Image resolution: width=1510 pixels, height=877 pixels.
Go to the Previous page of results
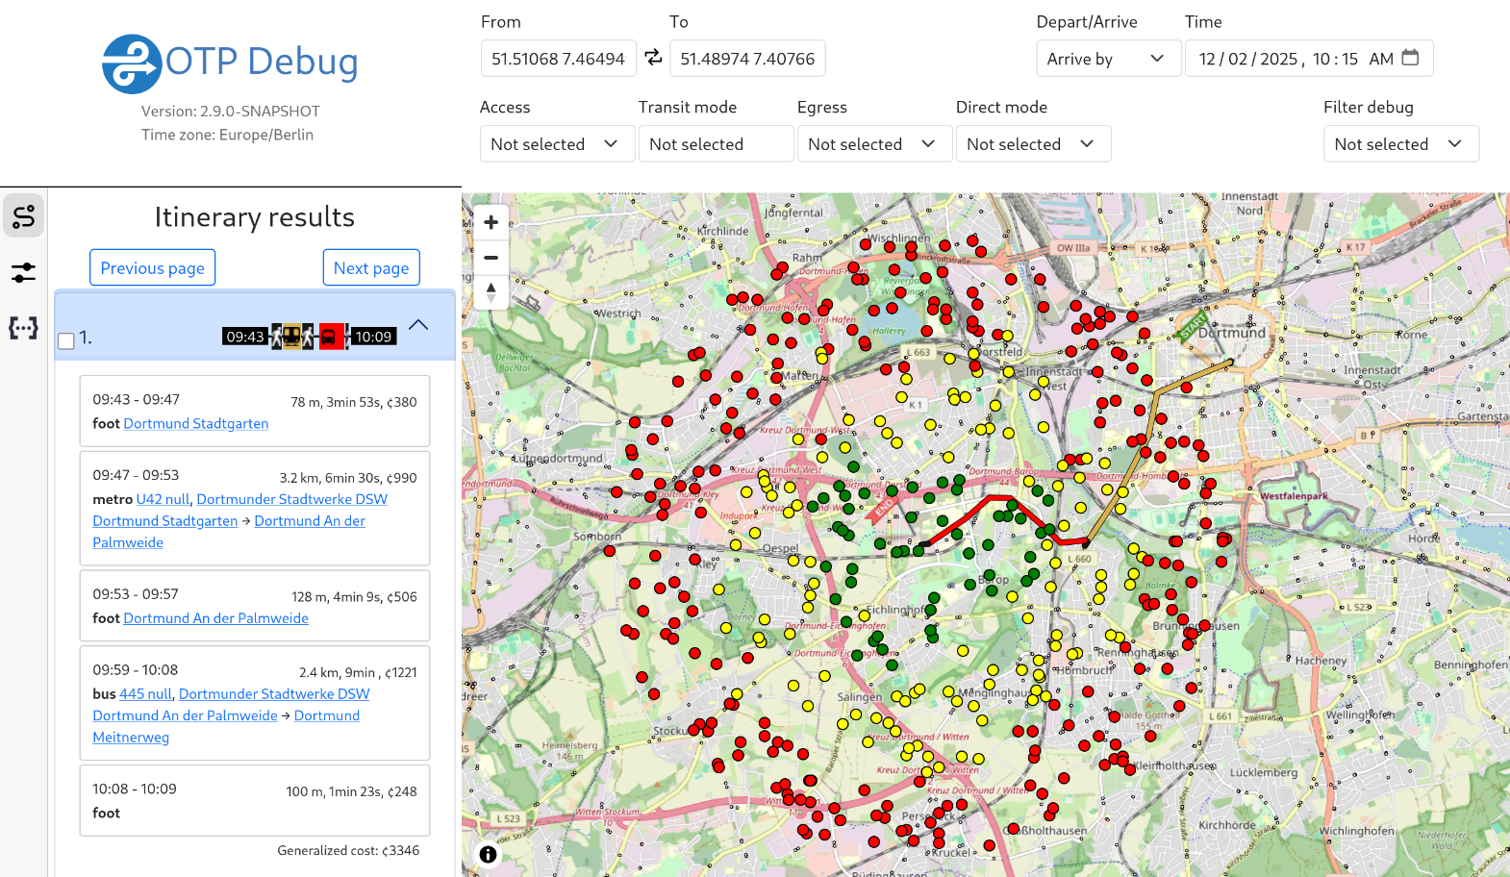click(152, 267)
